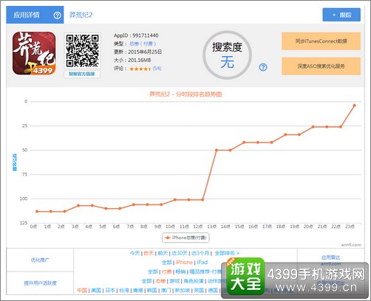The width and height of the screenshot is (371, 301).
Task: Select the 新加坡 country filter
Action: click(183, 290)
